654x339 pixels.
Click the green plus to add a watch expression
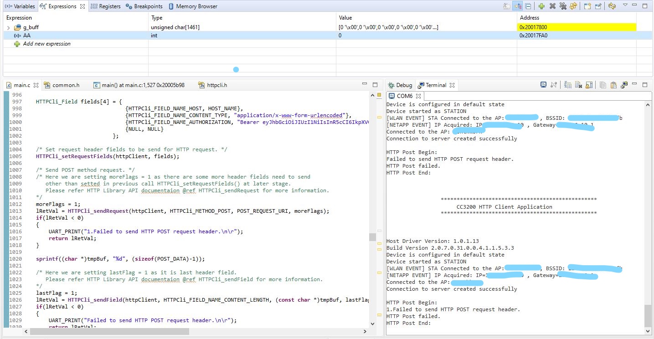click(541, 6)
